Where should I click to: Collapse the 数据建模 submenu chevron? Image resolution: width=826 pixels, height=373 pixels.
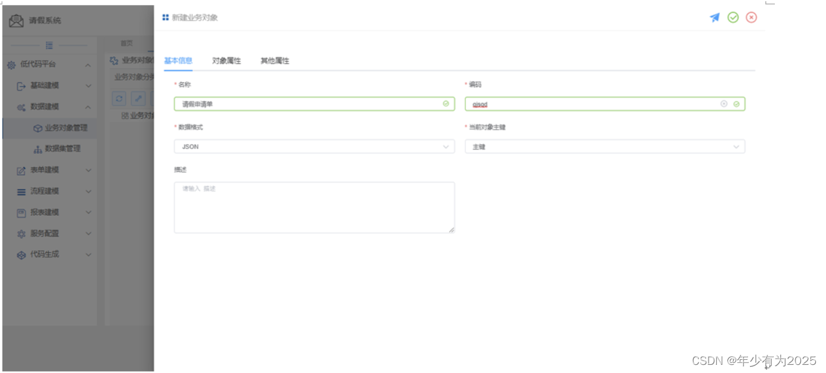[88, 107]
